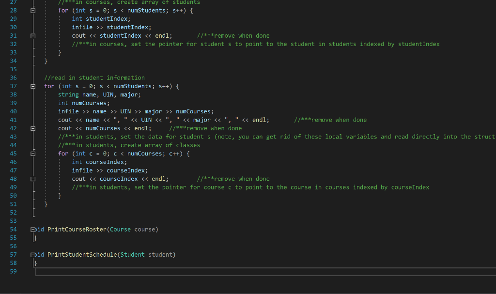Click 'infile >> name >> UIN' statement on line 40

(136, 111)
